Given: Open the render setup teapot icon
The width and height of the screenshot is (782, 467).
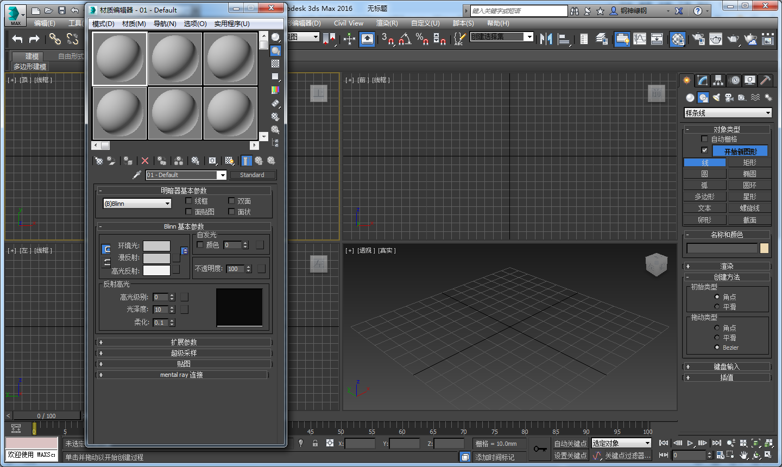Looking at the screenshot, I should pos(698,39).
